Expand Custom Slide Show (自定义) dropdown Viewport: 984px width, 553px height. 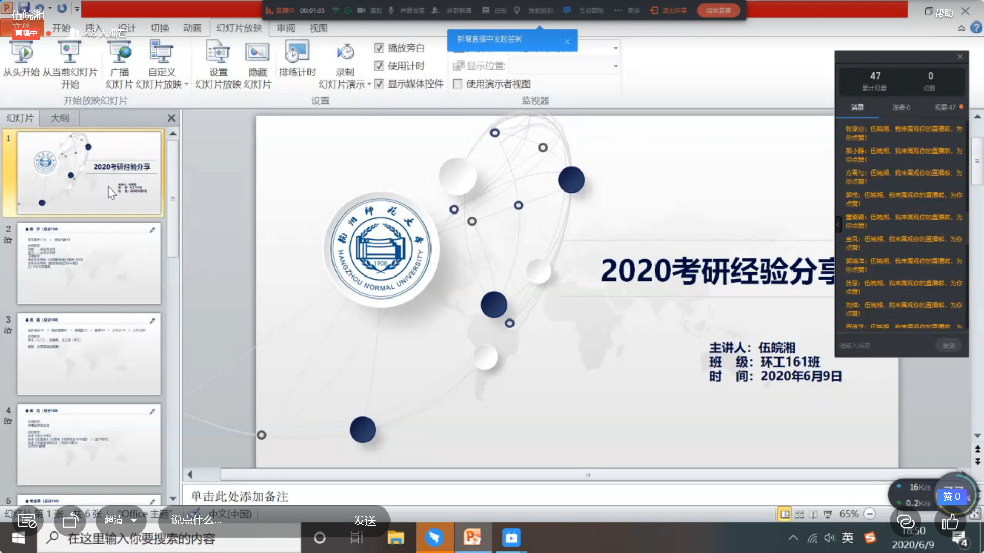(186, 84)
